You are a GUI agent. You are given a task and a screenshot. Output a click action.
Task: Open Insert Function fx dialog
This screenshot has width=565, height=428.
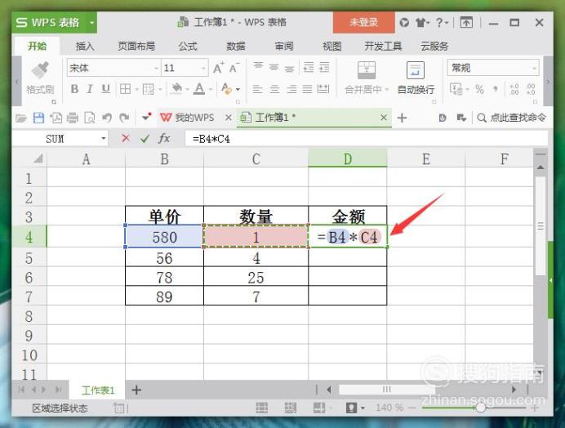164,138
